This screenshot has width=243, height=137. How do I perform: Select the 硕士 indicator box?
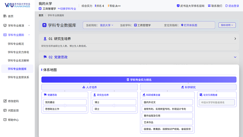114,109
